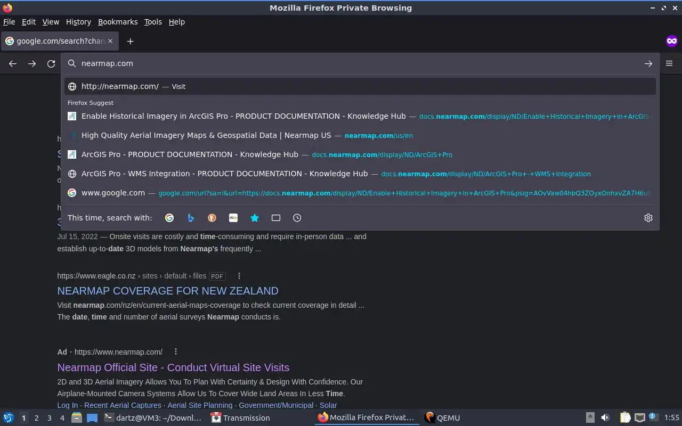Open the Solar sitelink
The image size is (682, 426).
coord(328,405)
